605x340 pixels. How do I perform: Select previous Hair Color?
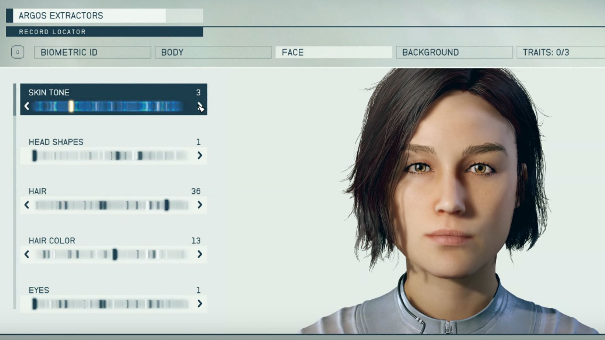[27, 254]
